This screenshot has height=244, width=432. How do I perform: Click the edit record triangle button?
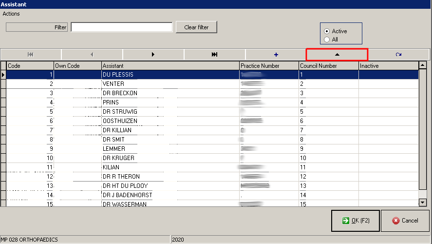click(x=337, y=55)
